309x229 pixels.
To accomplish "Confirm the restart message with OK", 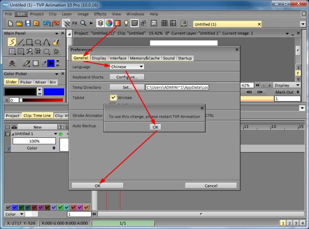I will pyautogui.click(x=156, y=127).
